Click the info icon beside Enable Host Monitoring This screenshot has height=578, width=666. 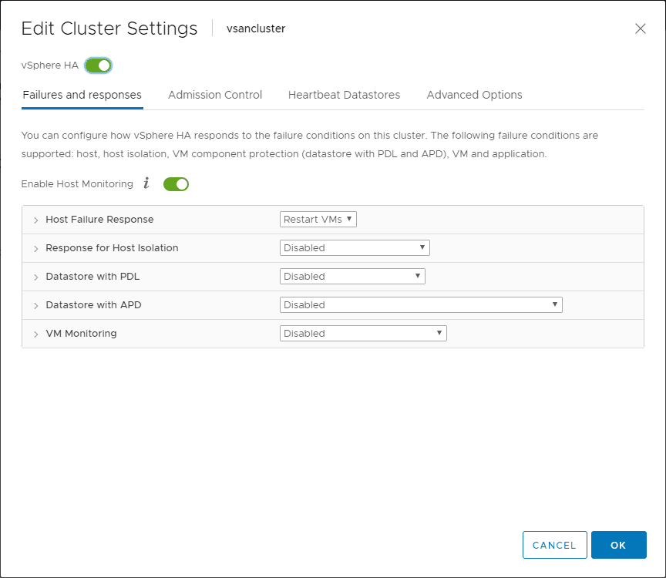point(146,183)
